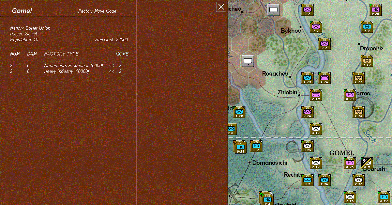Screen dimensions: 392x205
Task: Select the pink 2-18 armored counter at Zhlobin
Action: [316, 95]
